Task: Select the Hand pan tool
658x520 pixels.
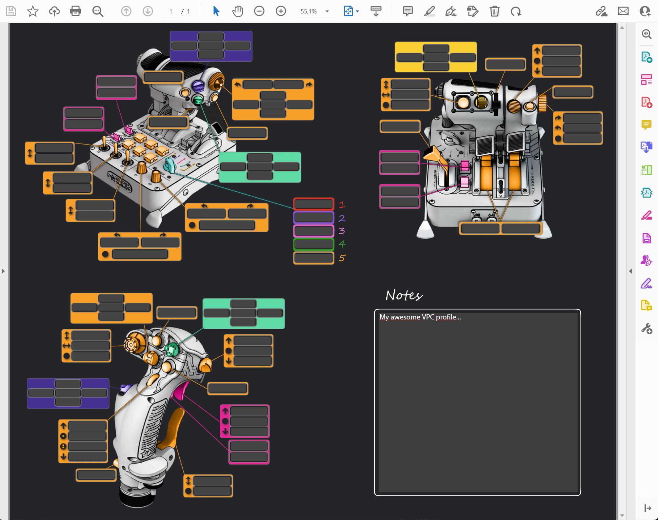Action: [x=237, y=11]
